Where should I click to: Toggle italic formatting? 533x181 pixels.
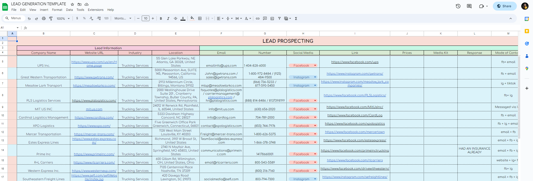pyautogui.click(x=168, y=19)
